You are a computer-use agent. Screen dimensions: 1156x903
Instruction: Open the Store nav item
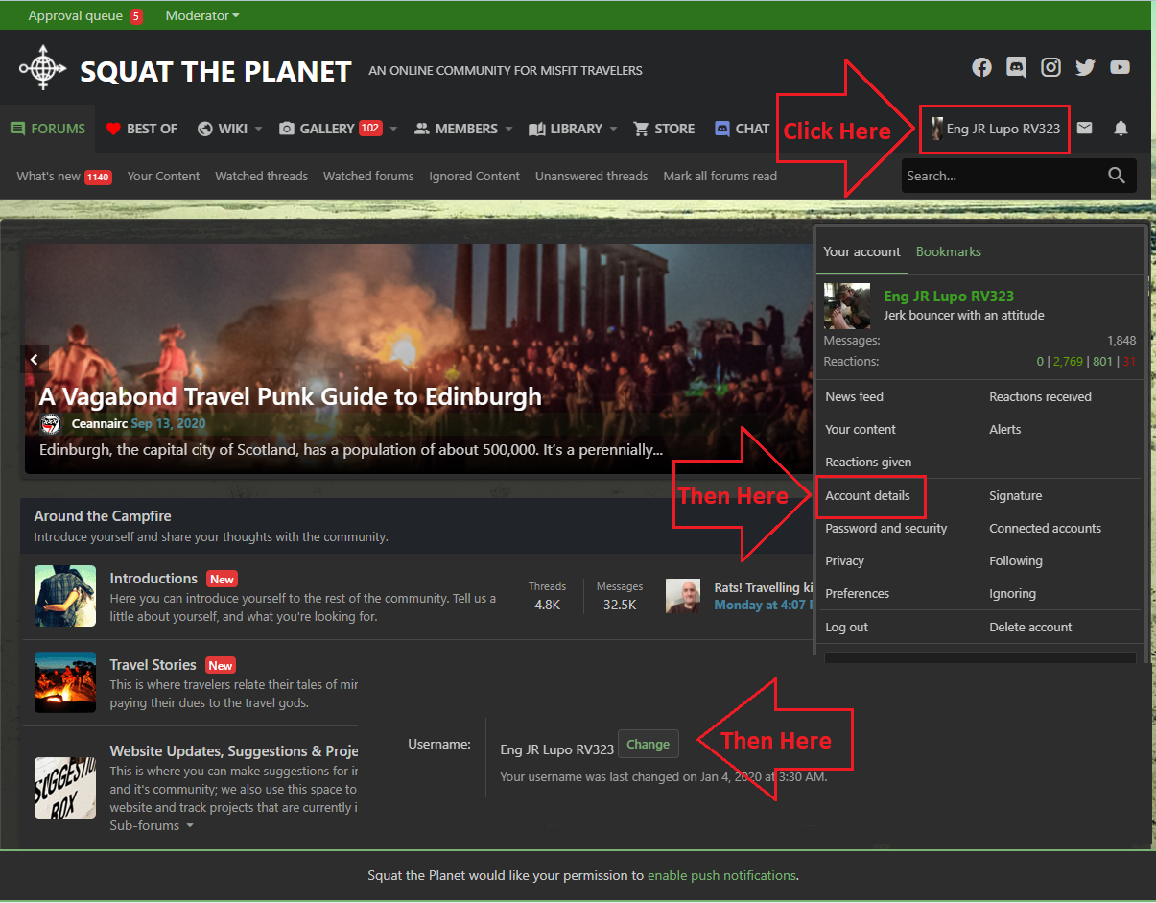(x=664, y=129)
